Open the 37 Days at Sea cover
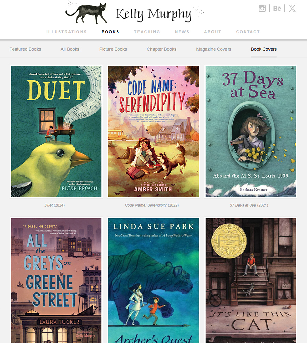 point(250,132)
